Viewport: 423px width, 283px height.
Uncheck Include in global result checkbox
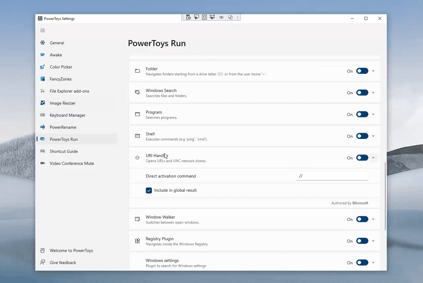tap(149, 190)
